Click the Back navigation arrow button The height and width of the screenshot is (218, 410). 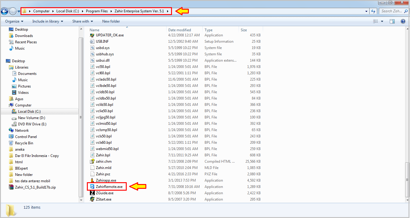tap(4, 11)
